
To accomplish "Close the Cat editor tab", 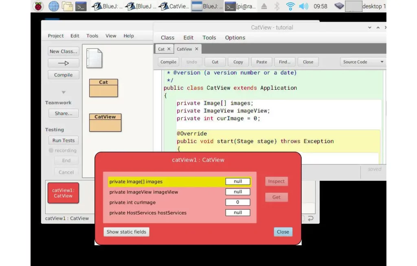I will coord(169,49).
